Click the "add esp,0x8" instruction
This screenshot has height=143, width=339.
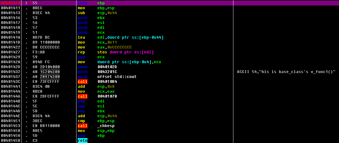[91, 87]
